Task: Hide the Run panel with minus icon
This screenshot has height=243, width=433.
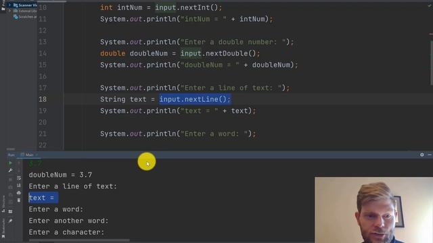Action: point(430,155)
